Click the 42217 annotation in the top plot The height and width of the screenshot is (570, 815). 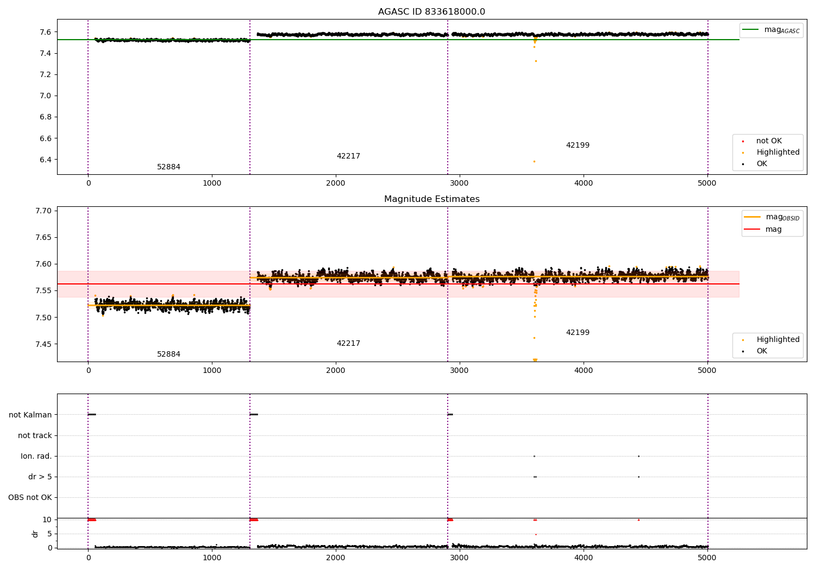pos(348,156)
